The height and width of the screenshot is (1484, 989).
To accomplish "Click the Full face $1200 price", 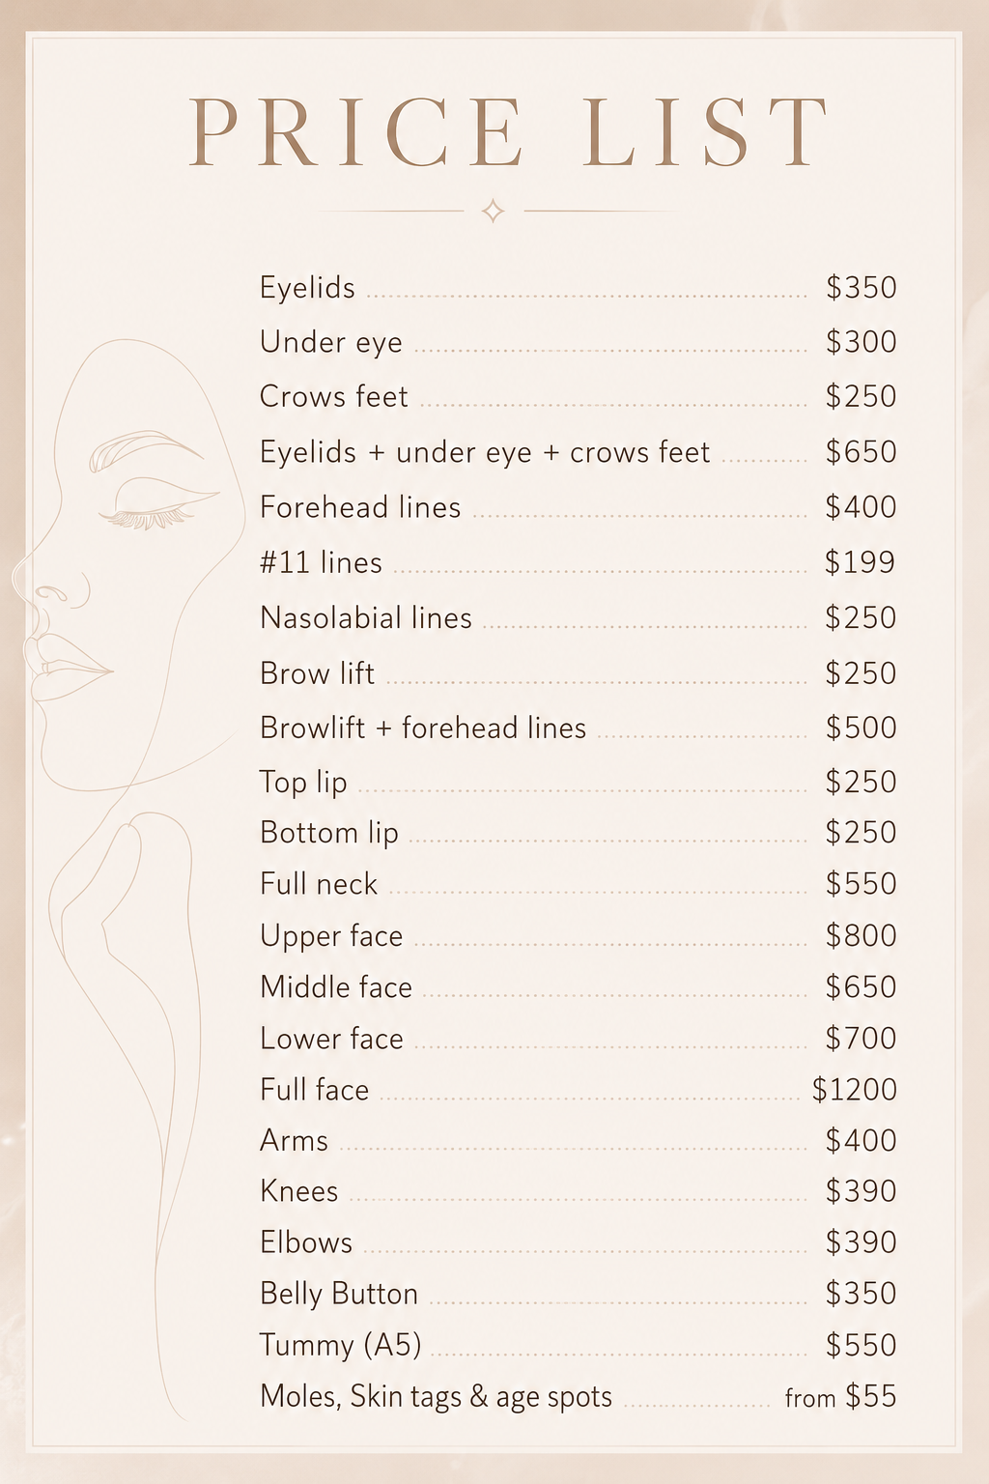I will click(854, 1090).
